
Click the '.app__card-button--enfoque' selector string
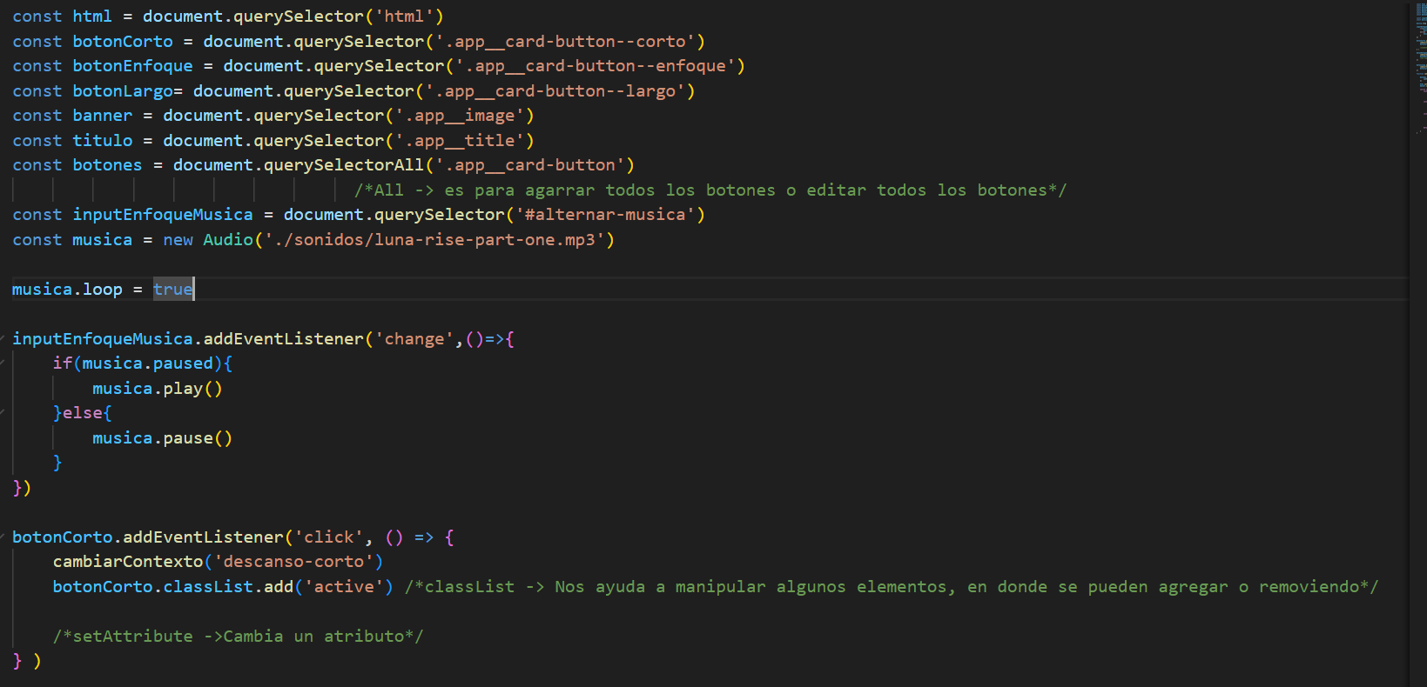click(596, 66)
